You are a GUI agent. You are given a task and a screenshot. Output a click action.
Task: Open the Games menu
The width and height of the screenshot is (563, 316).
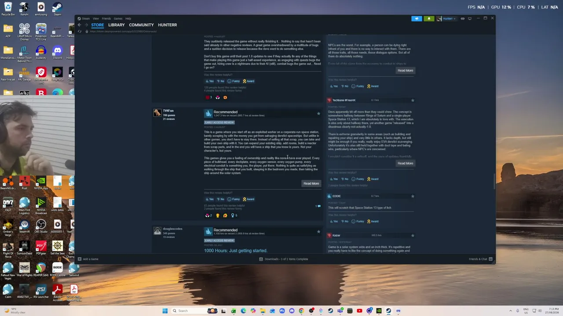click(x=118, y=18)
